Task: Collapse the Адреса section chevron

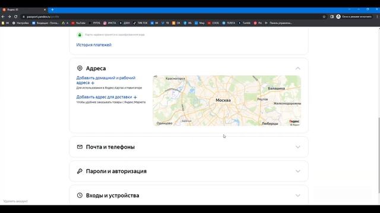Action: (x=298, y=69)
